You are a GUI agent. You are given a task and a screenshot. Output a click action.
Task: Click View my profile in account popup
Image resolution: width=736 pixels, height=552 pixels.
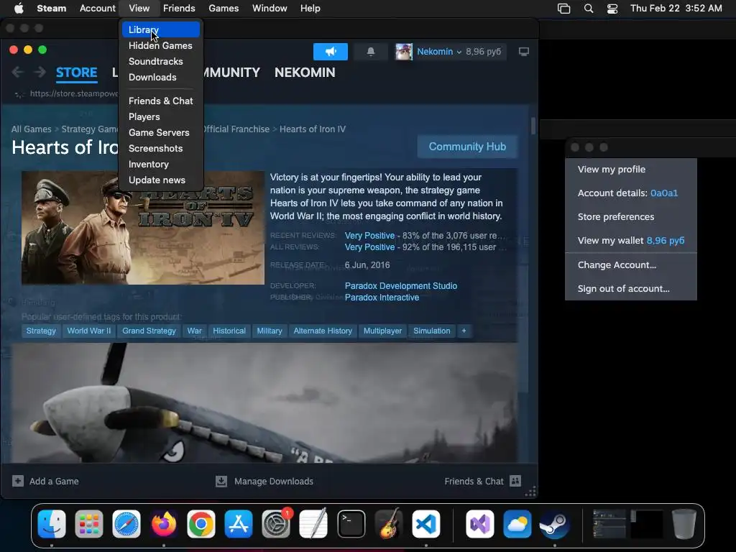click(x=631, y=170)
